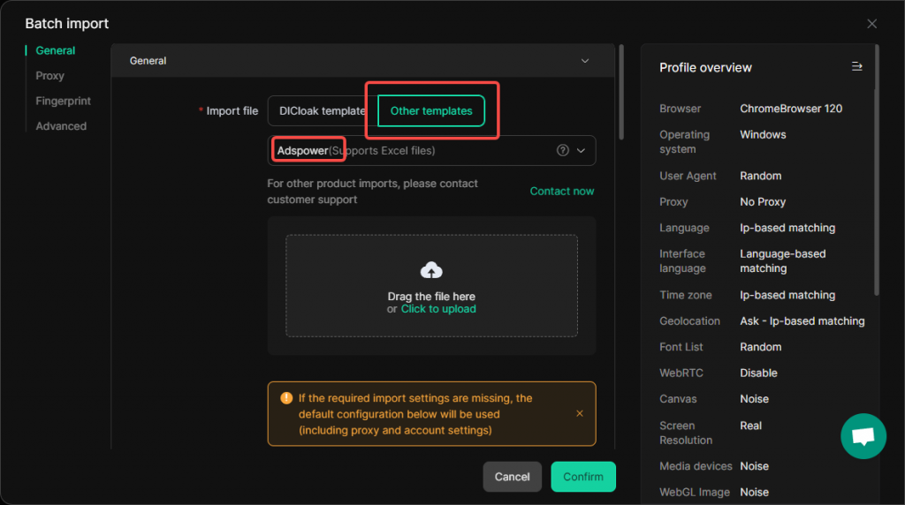
Task: Open the live chat support bubble
Action: pos(863,436)
